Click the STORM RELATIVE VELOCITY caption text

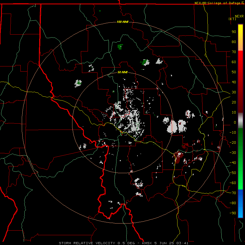tap(87, 243)
